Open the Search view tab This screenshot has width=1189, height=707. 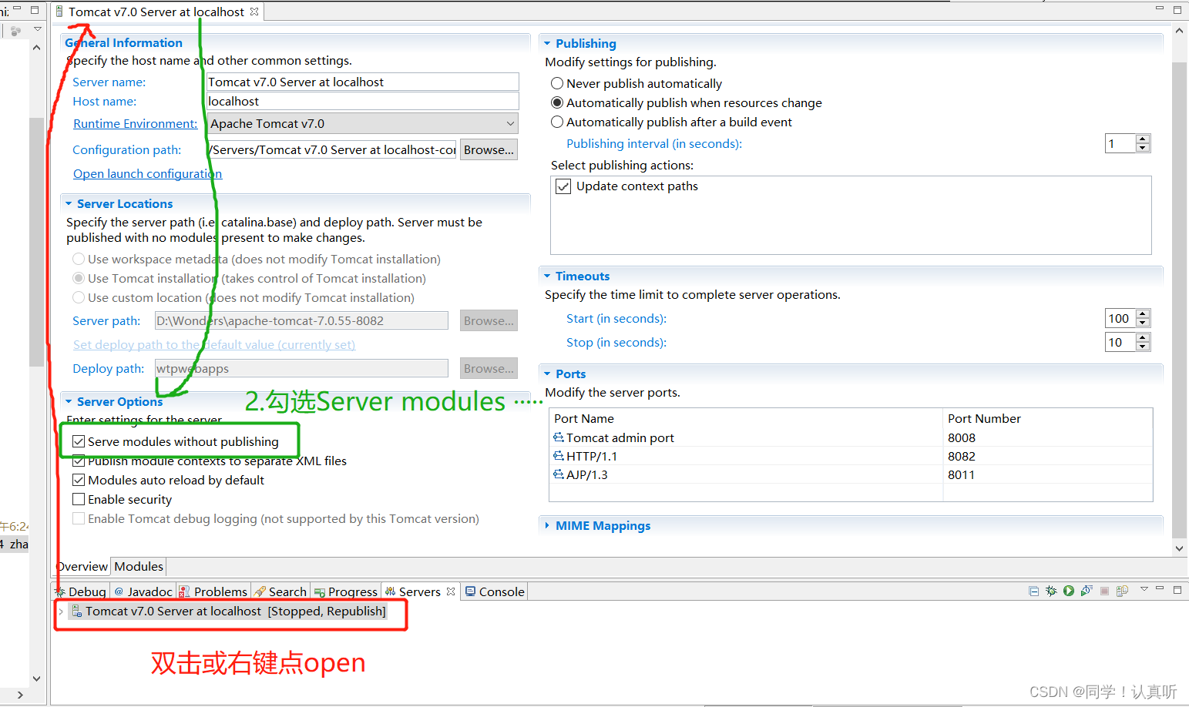(x=280, y=591)
